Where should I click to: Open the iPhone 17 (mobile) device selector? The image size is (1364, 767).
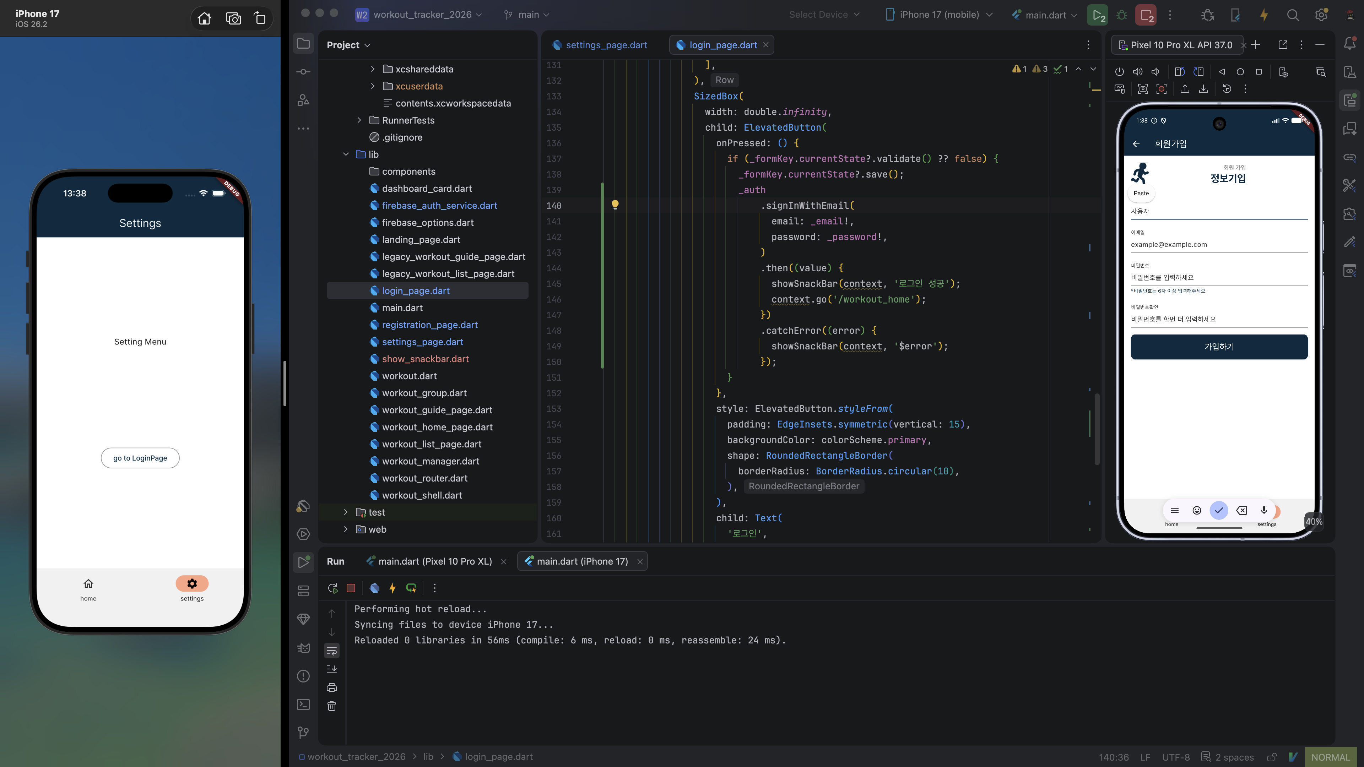(x=939, y=14)
